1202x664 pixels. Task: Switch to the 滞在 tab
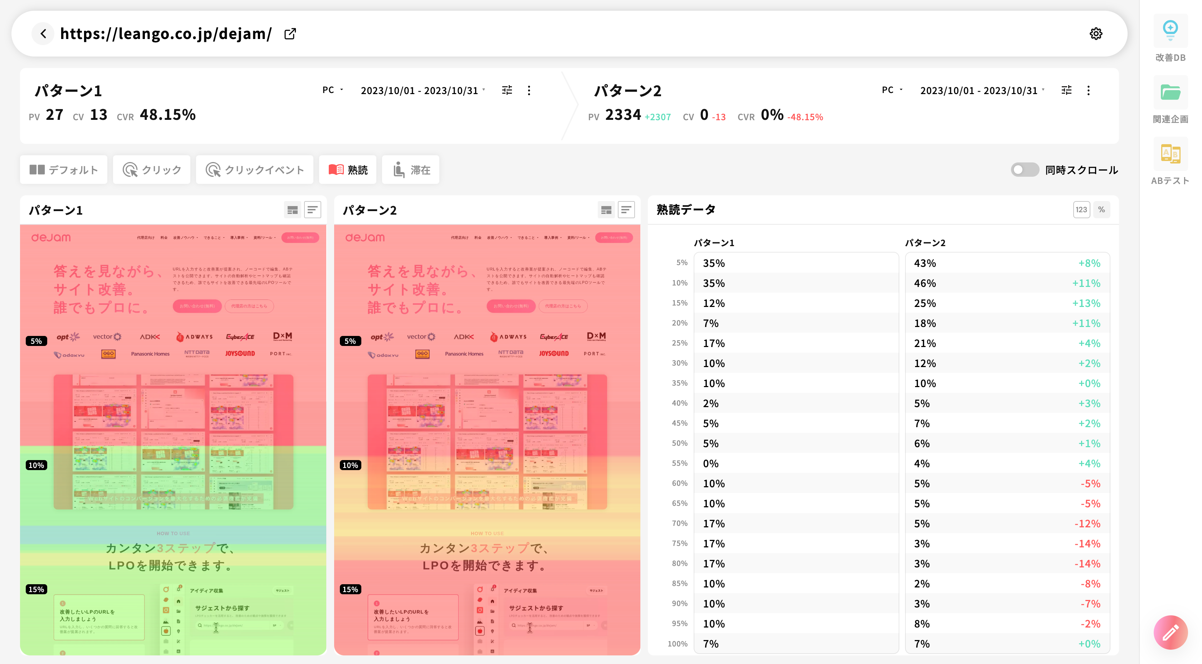coord(411,170)
